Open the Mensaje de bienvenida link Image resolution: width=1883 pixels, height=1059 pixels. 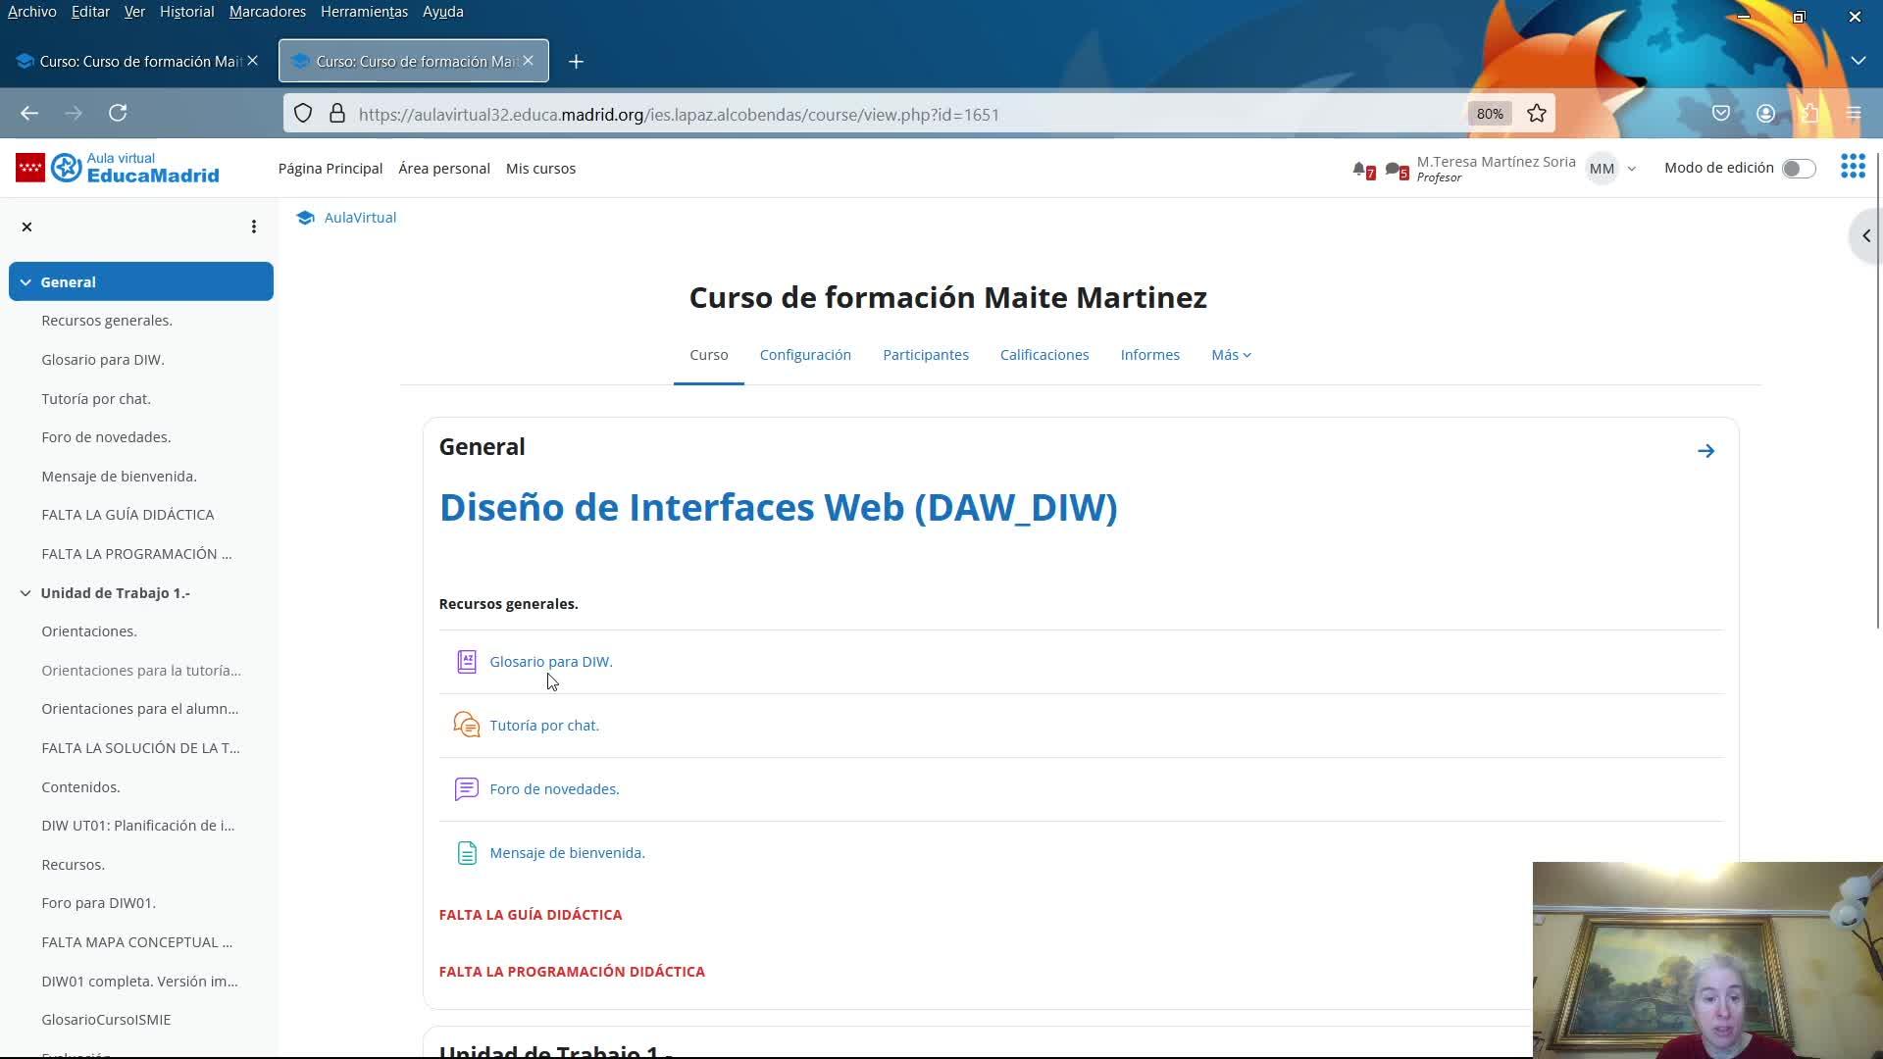(x=567, y=853)
